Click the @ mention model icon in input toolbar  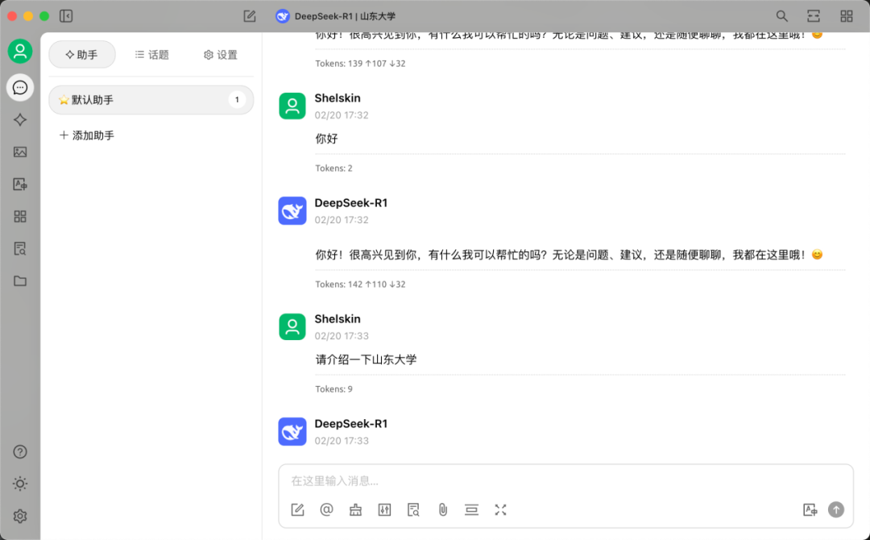pos(326,509)
